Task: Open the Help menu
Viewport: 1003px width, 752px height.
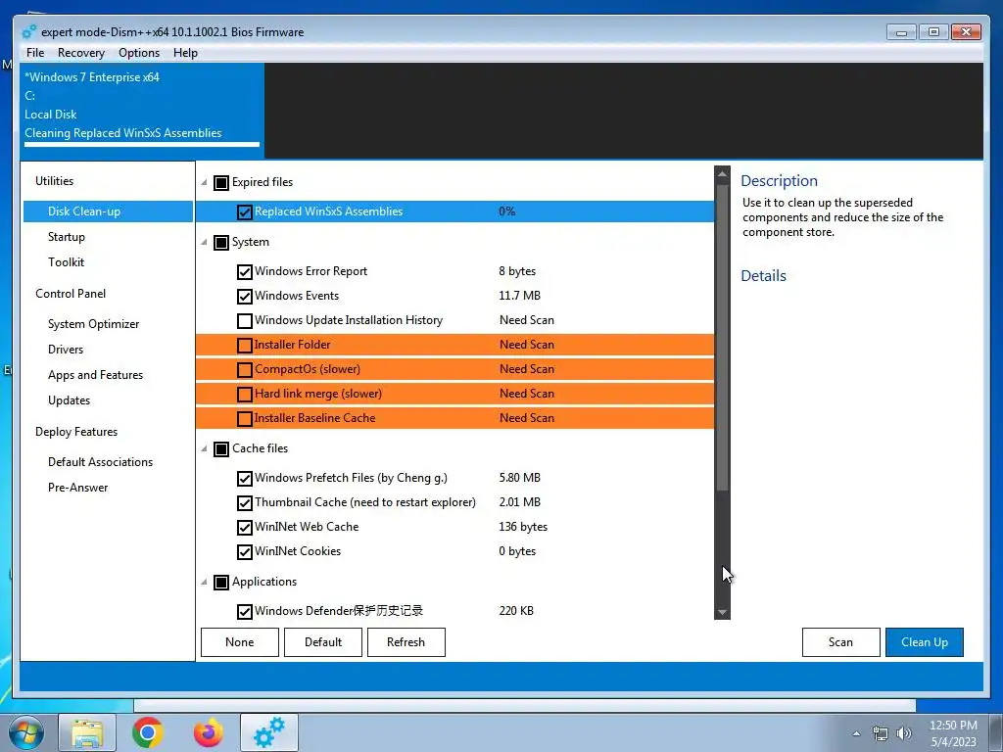Action: click(x=185, y=53)
